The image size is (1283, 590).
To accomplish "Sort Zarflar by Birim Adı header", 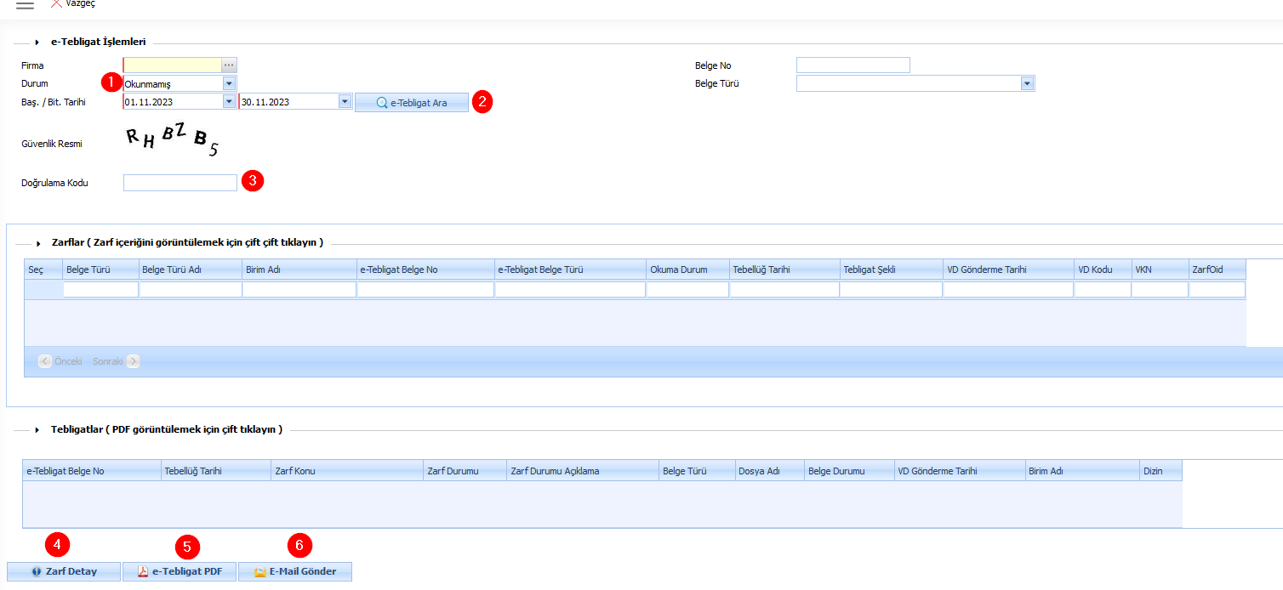I will tap(299, 269).
